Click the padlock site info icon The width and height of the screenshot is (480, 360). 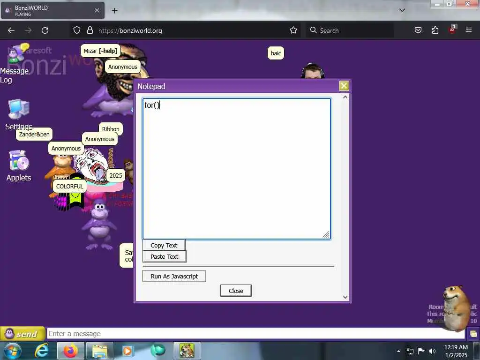[x=90, y=30]
